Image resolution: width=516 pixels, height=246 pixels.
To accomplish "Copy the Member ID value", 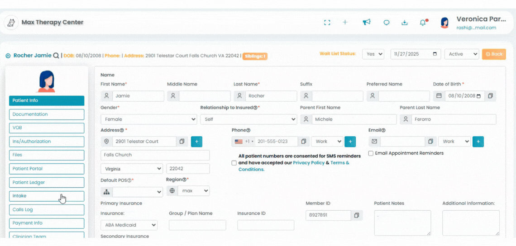I will tap(356, 215).
